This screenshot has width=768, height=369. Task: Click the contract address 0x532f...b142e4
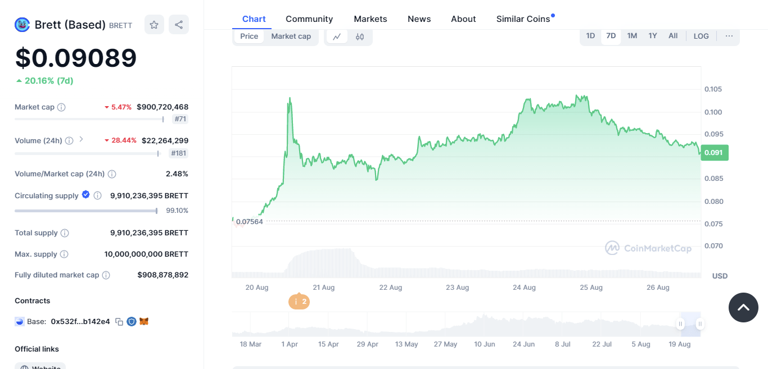pos(80,322)
